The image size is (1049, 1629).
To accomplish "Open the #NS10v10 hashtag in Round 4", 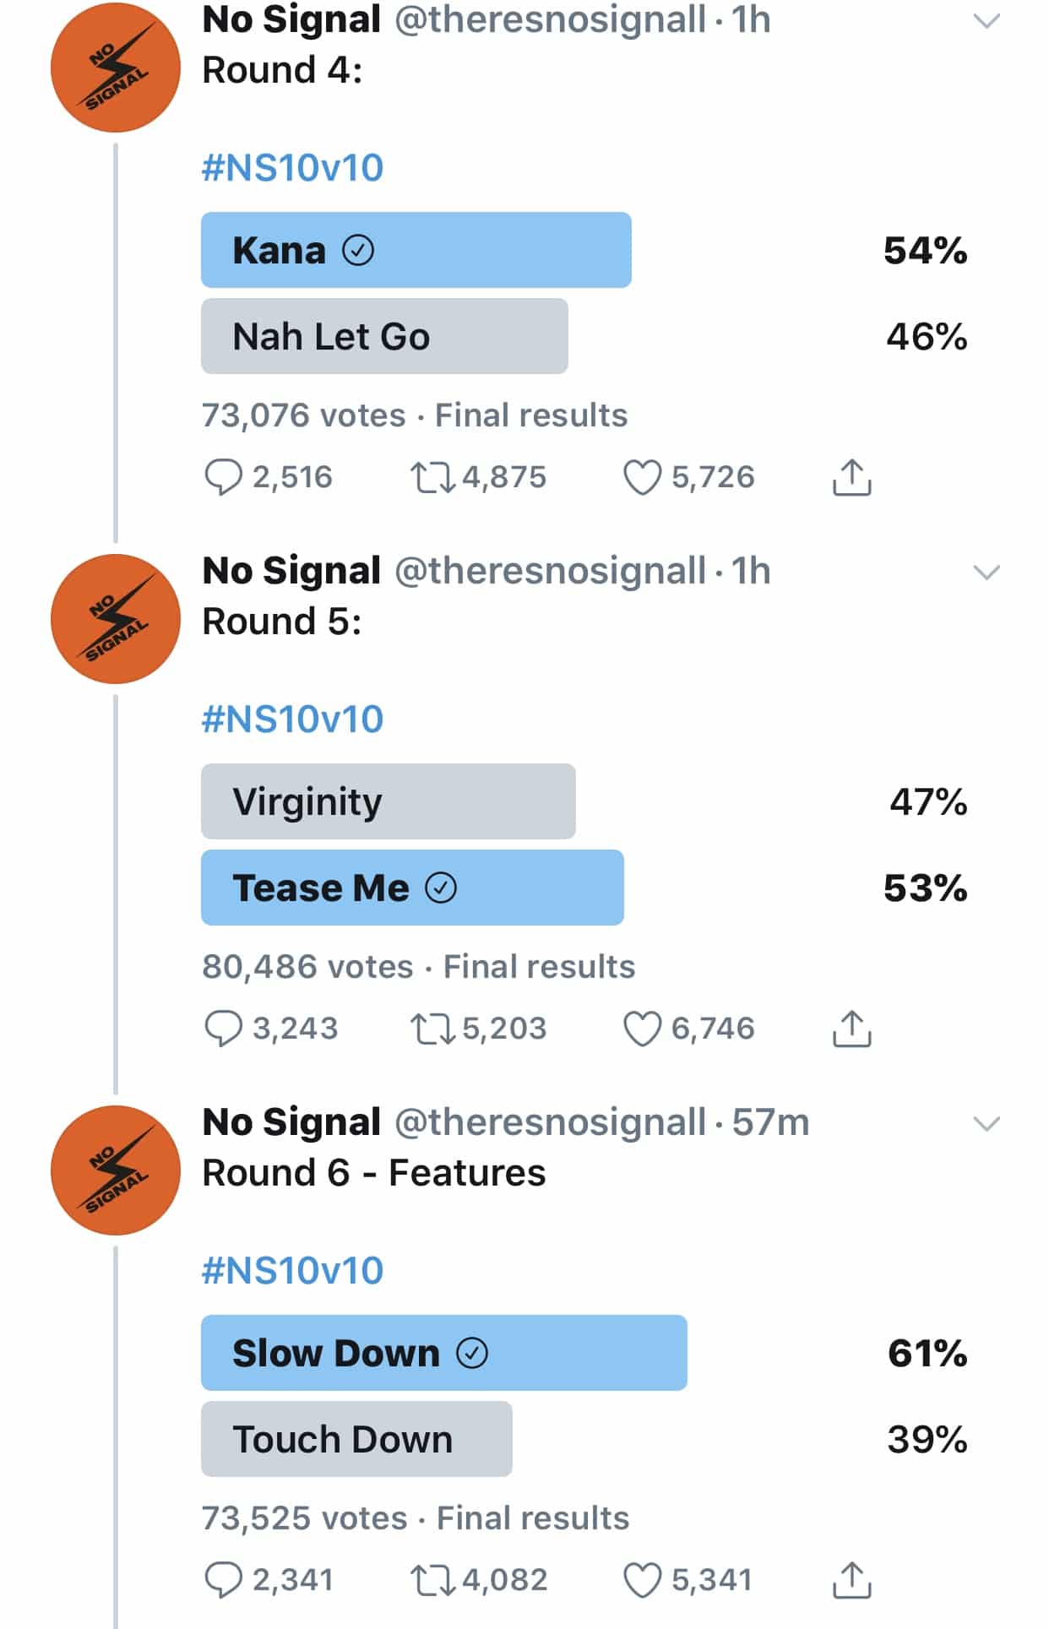I will coord(292,167).
